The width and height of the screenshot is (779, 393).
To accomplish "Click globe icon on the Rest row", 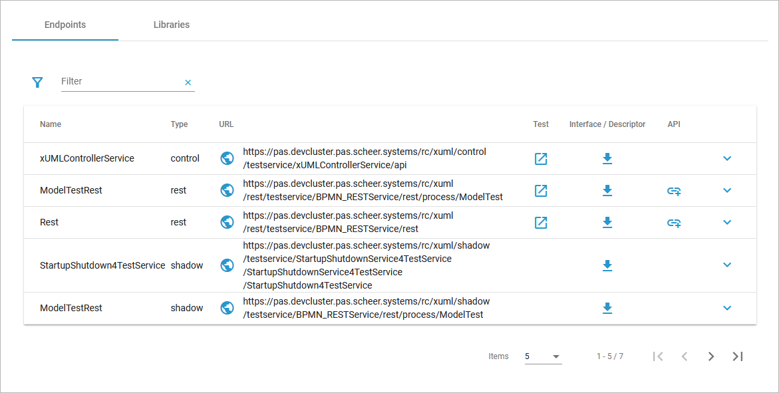I will tap(227, 222).
